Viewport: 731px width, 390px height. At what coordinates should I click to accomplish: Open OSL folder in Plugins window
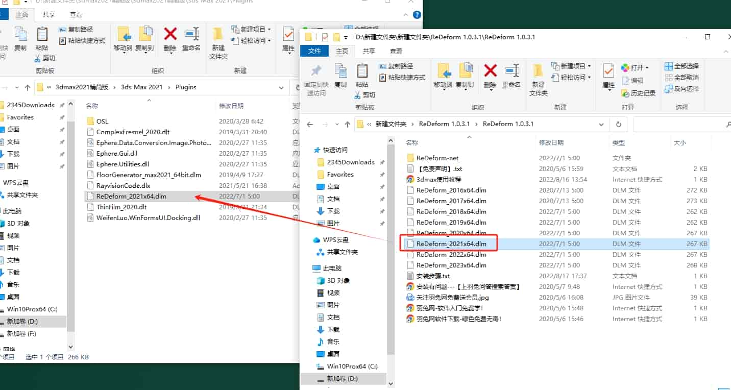click(102, 121)
